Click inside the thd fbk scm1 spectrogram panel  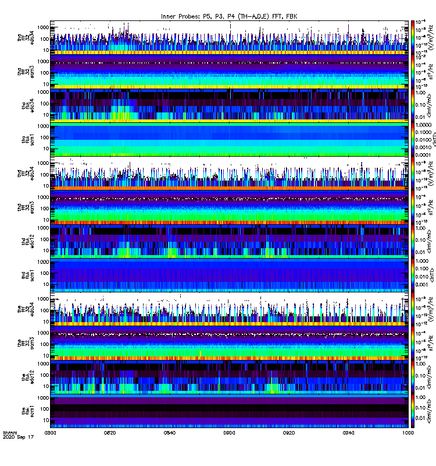[229, 276]
